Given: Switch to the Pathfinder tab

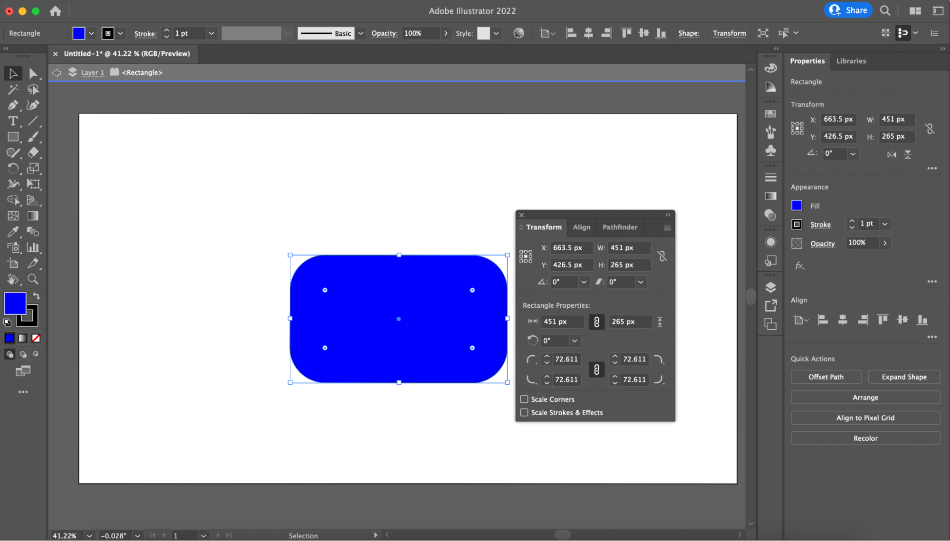Looking at the screenshot, I should click(x=619, y=227).
